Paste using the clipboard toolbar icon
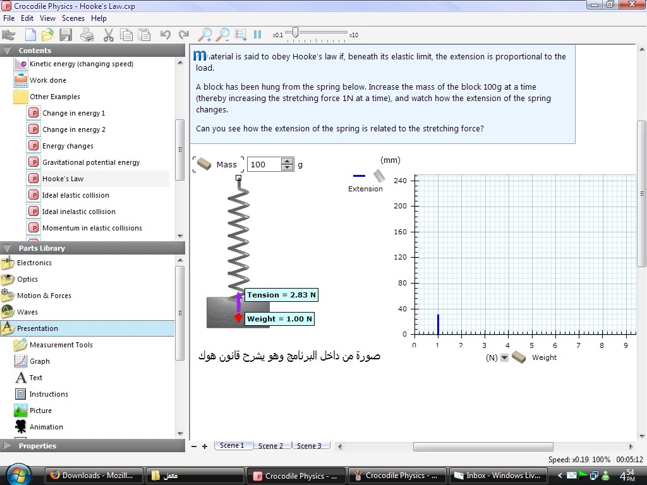This screenshot has height=485, width=647. 144,35
